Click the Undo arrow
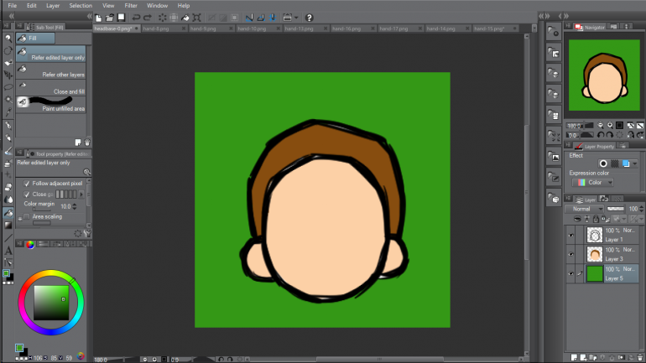The width and height of the screenshot is (646, 363). pyautogui.click(x=136, y=18)
